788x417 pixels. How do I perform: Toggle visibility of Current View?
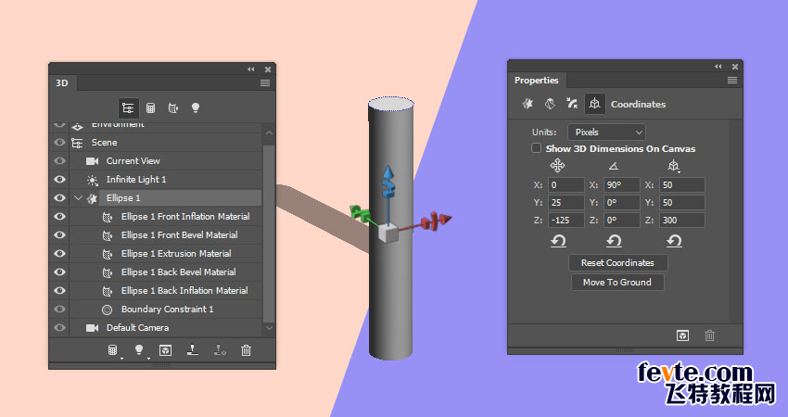coord(59,160)
